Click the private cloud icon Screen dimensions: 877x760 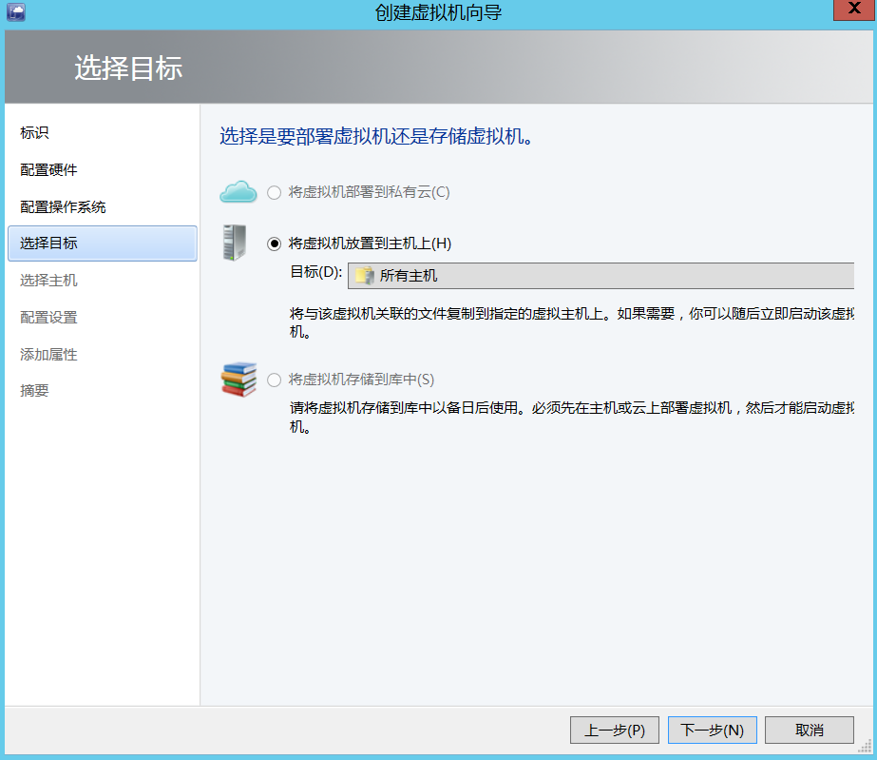pos(238,191)
